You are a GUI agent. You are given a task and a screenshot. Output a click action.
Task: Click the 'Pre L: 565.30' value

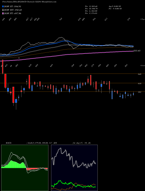point(91,11)
